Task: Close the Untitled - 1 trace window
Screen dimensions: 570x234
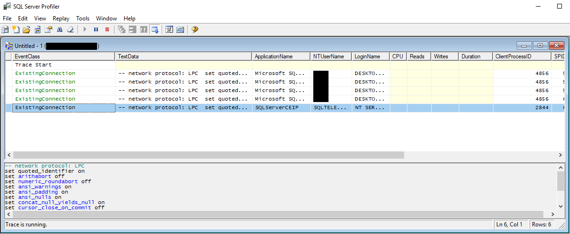Action: point(556,46)
